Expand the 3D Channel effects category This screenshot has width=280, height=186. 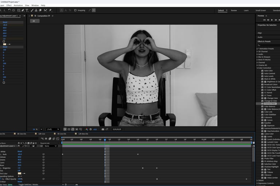257,52
